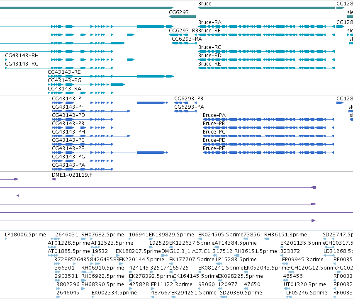Viewport: 353px width, 299px height.
Task: Click the CG43143-PC protein label
Action: 68,140
